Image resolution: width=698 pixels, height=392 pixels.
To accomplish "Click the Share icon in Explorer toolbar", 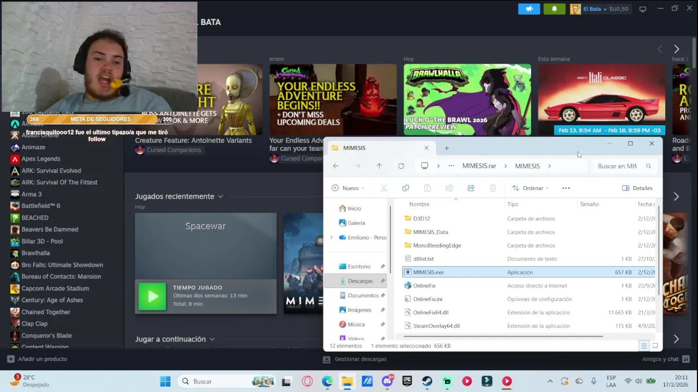I will point(471,188).
